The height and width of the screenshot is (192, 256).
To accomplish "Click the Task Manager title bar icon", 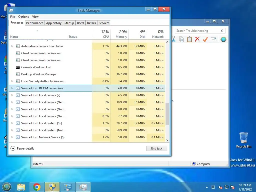I will click(x=11, y=10).
